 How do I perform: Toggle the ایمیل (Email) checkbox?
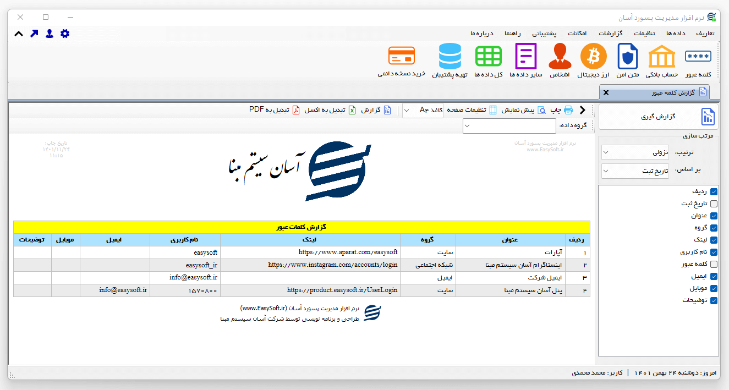click(714, 276)
